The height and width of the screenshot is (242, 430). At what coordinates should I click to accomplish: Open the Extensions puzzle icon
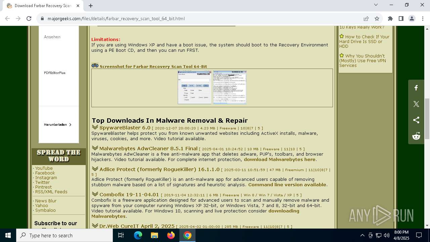point(390,18)
